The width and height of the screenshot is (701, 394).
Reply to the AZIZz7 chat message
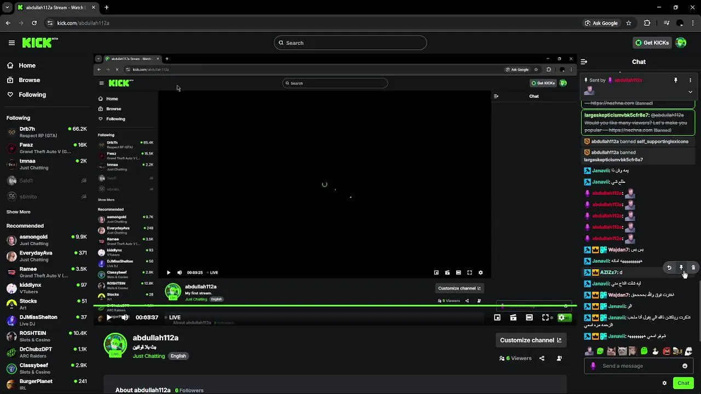coord(669,268)
